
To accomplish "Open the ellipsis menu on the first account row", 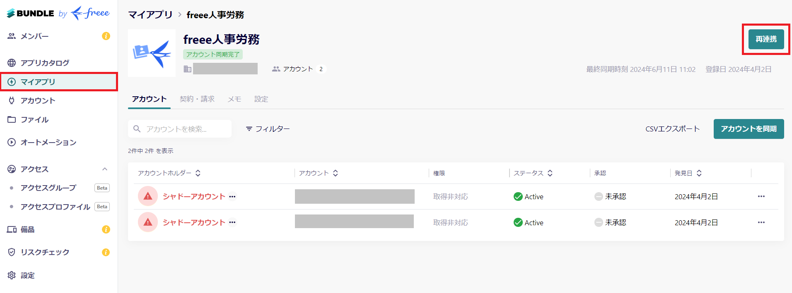I will tap(761, 196).
